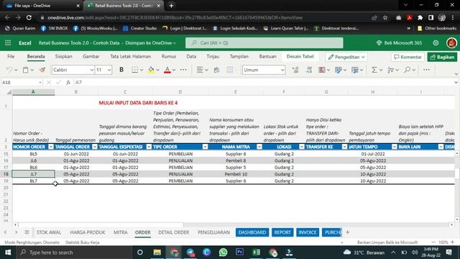Viewport: 460px width, 259px height.
Task: Switch to the STOK AWAL sheet
Action: pos(49,232)
